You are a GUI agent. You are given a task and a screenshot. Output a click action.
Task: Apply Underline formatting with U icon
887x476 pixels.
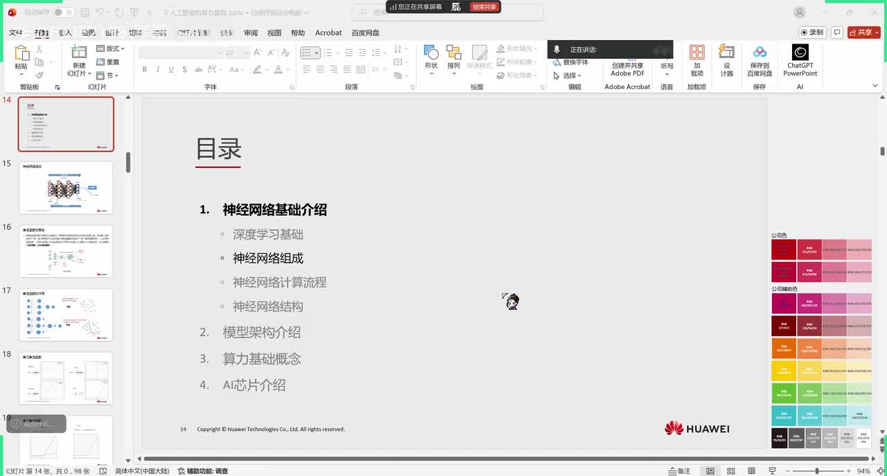[170, 69]
